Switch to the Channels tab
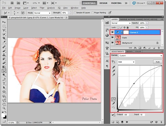The width and height of the screenshot is (166, 126). click(139, 19)
